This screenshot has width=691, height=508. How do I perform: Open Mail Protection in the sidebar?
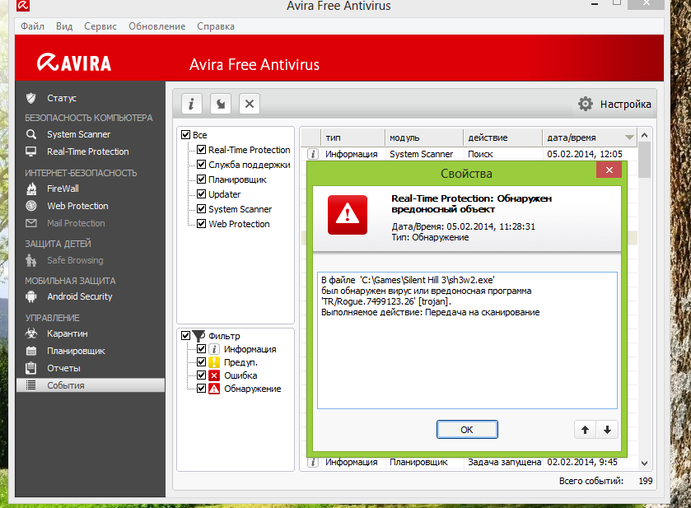[x=76, y=223]
